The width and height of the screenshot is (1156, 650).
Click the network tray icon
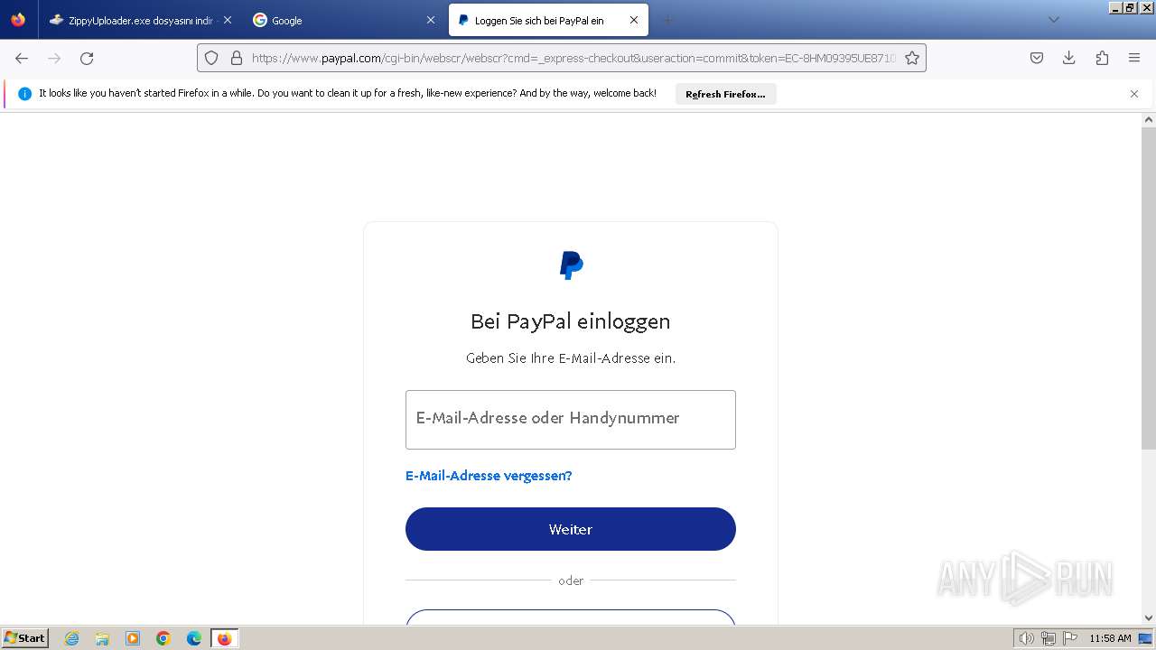(1049, 638)
